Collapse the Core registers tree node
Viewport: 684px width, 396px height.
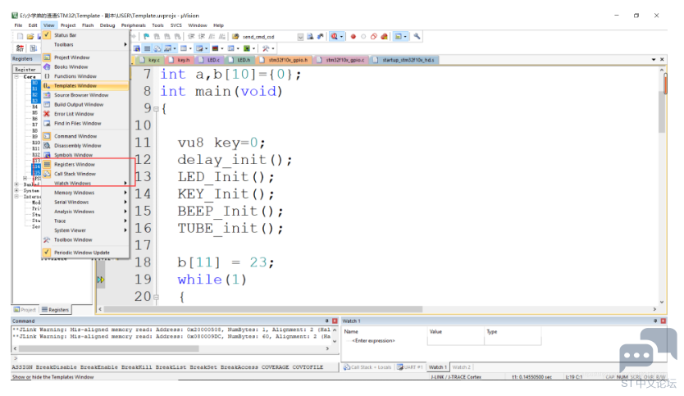(x=16, y=77)
